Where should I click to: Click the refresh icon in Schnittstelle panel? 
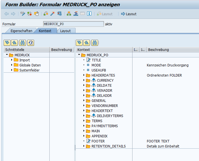30,43
